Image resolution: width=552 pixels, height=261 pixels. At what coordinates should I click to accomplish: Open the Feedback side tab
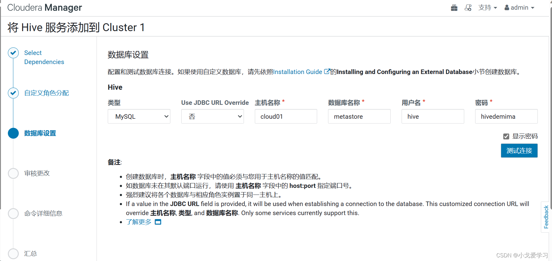point(546,217)
